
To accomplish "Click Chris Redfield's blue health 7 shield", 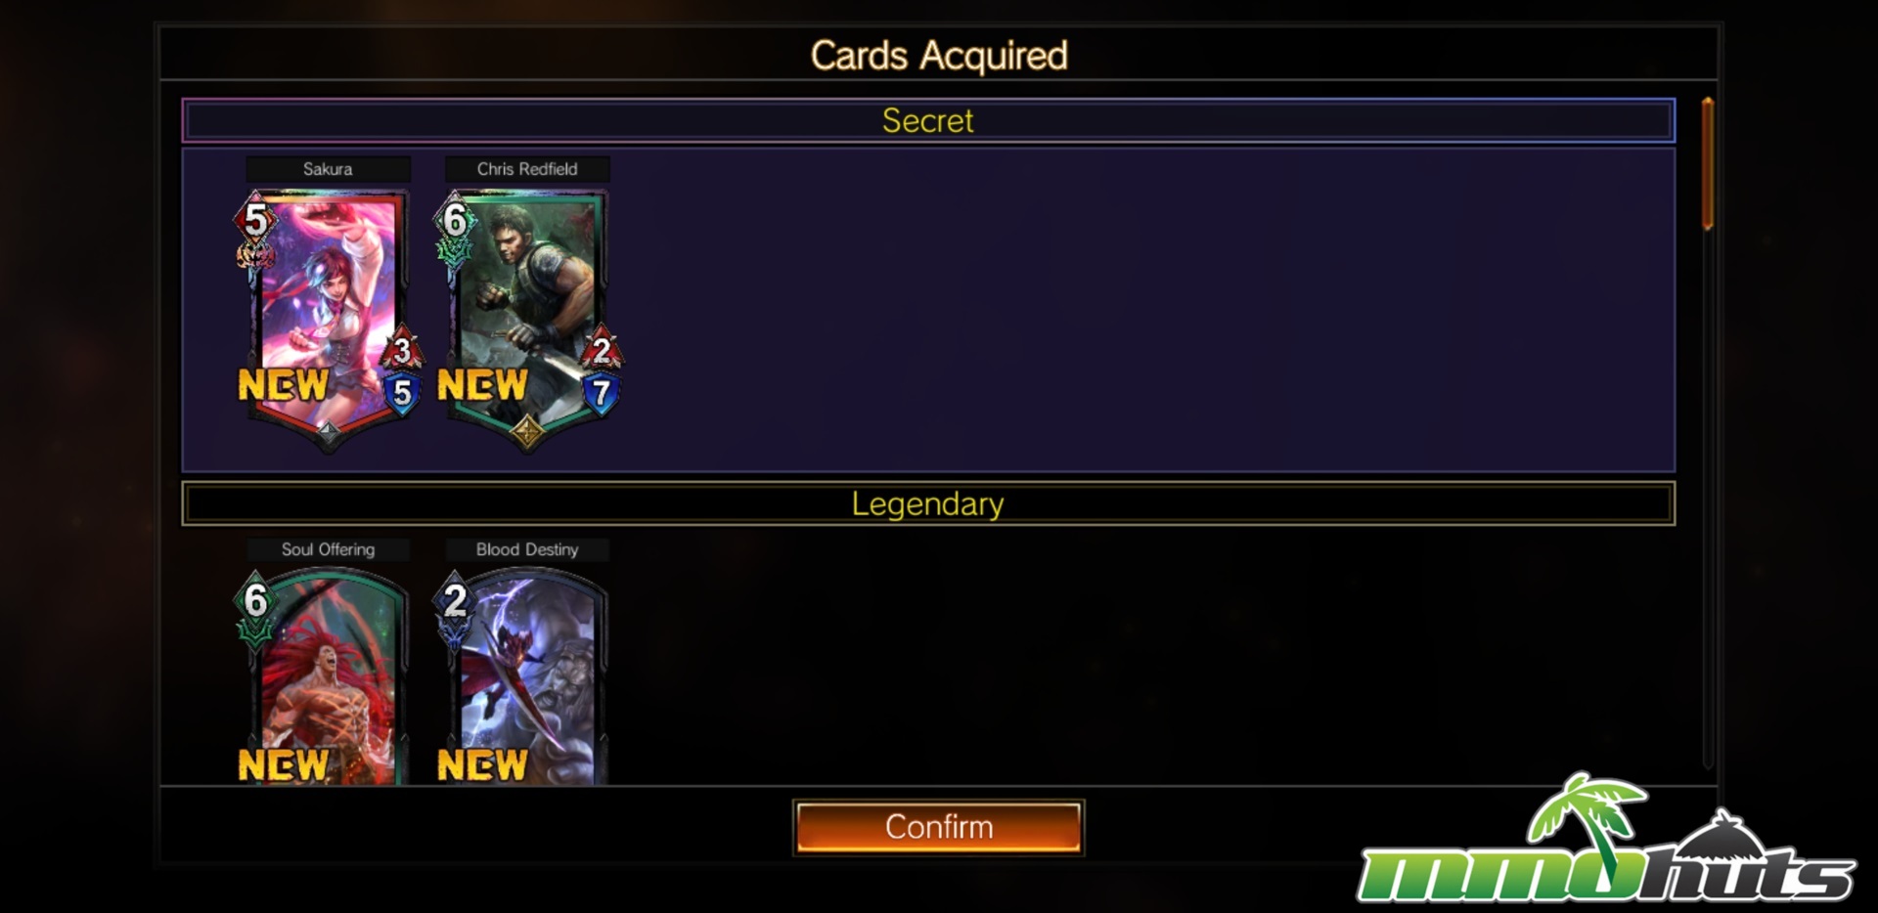I will (x=602, y=393).
